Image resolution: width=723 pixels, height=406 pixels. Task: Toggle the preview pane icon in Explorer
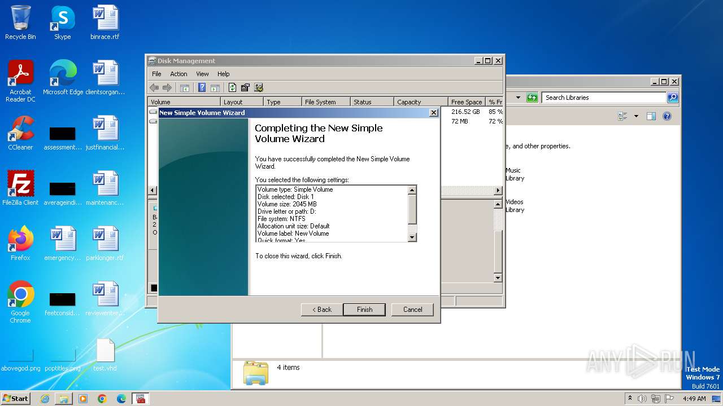pos(651,116)
